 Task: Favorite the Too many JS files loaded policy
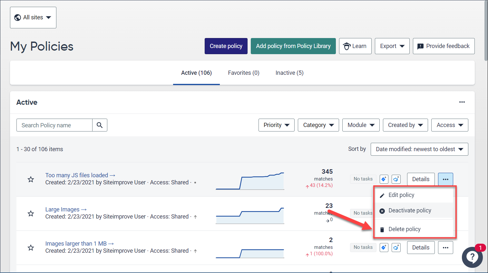(x=31, y=179)
